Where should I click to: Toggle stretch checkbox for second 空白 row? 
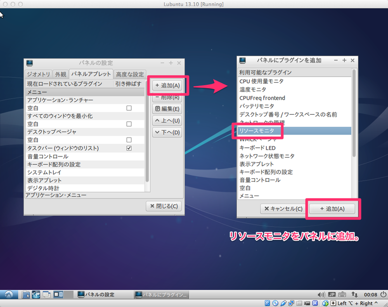[129, 124]
